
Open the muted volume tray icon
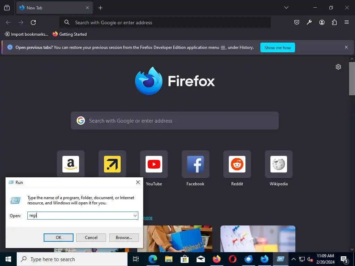pos(310,259)
